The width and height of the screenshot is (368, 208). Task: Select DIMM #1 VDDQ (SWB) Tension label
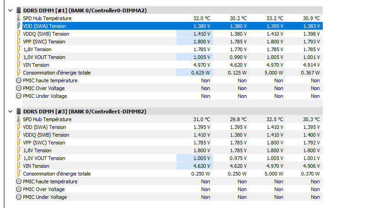(x=46, y=34)
